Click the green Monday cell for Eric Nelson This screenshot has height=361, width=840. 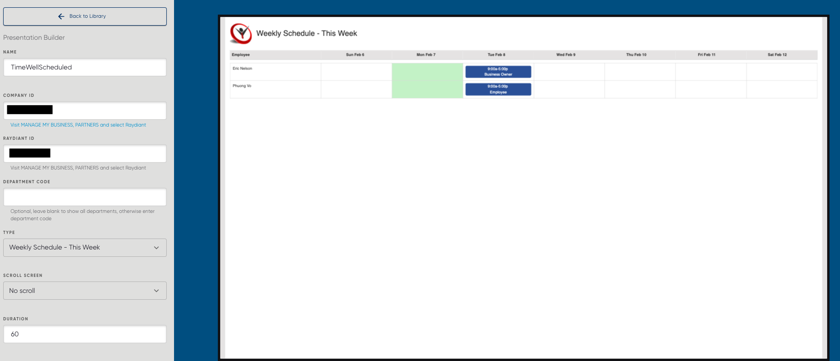(x=428, y=72)
